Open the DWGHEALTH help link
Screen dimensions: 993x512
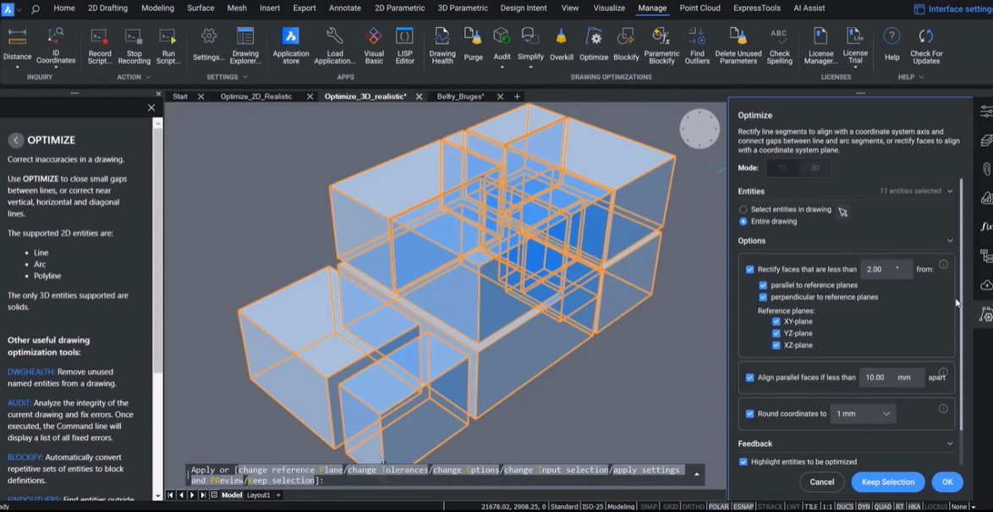coord(30,372)
